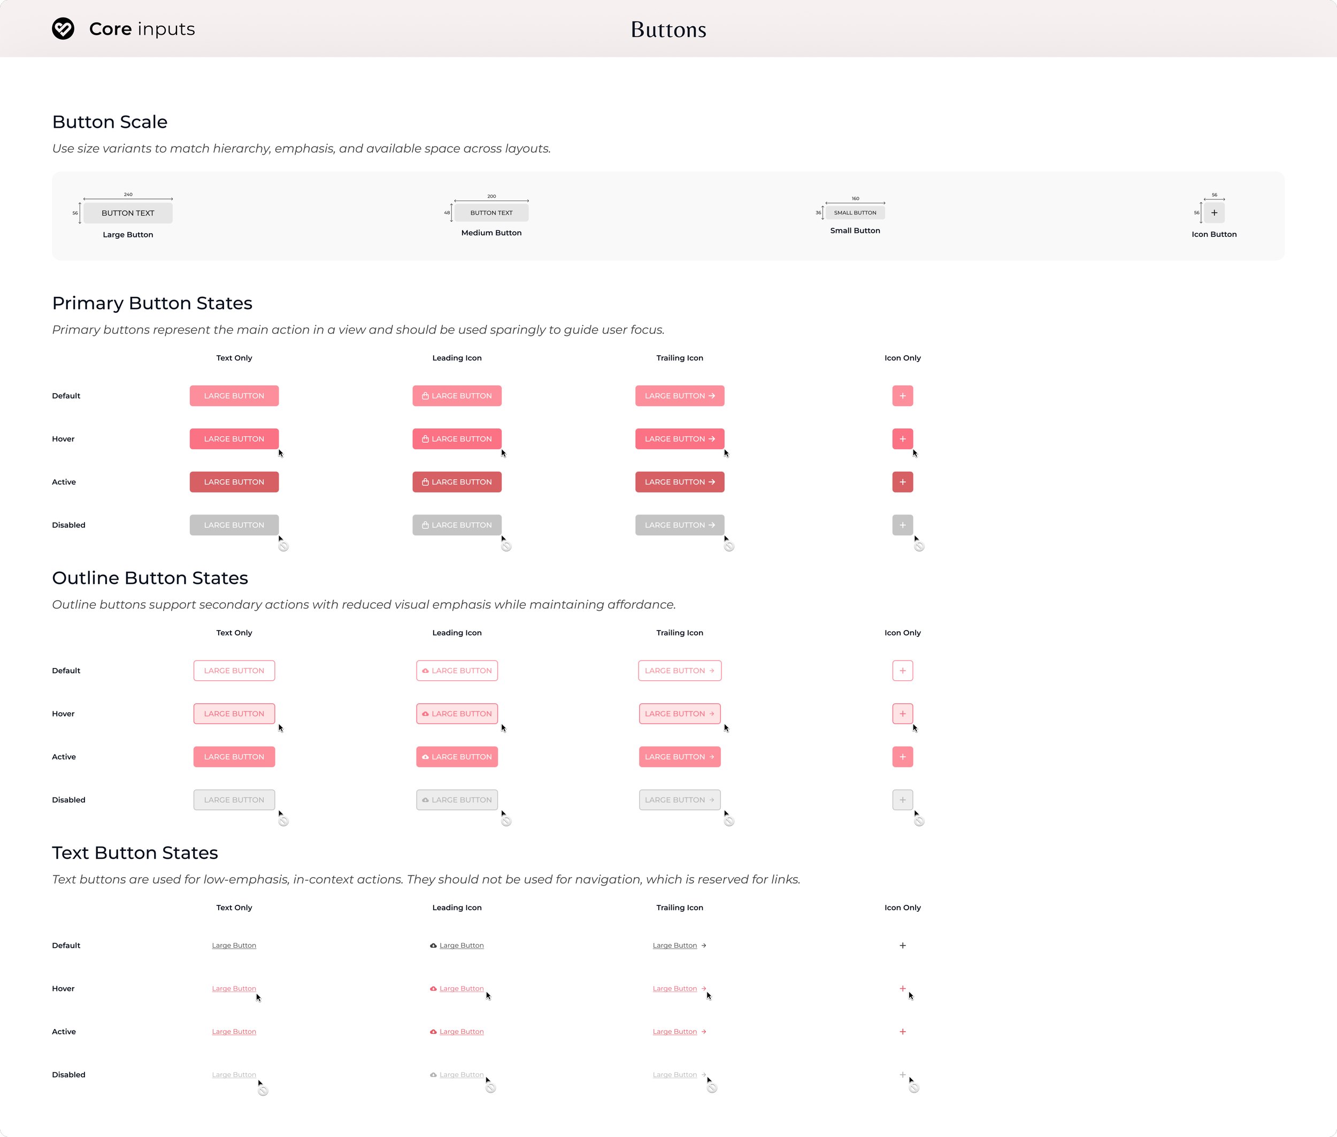Click outline active text-only LARGE BUTTON
This screenshot has height=1137, width=1337.
(x=234, y=757)
